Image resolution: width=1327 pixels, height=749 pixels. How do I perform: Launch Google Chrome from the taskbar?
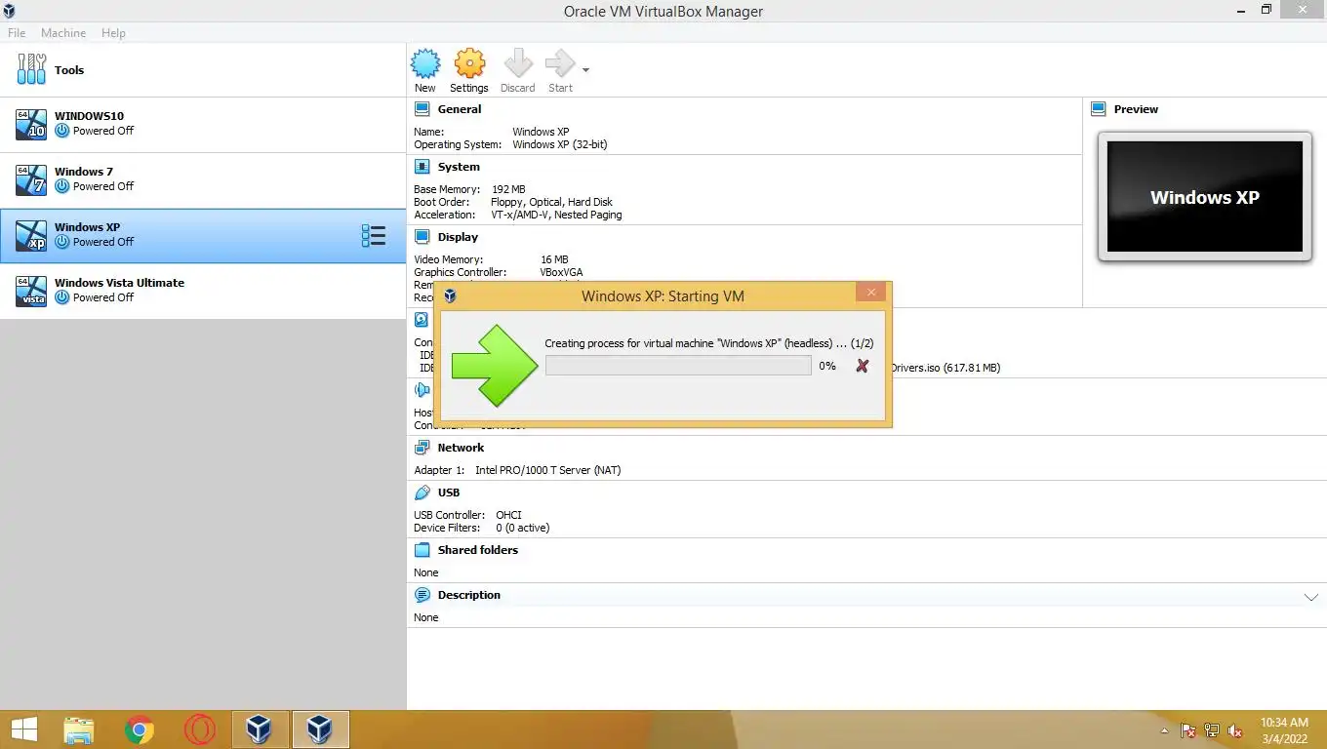click(140, 729)
